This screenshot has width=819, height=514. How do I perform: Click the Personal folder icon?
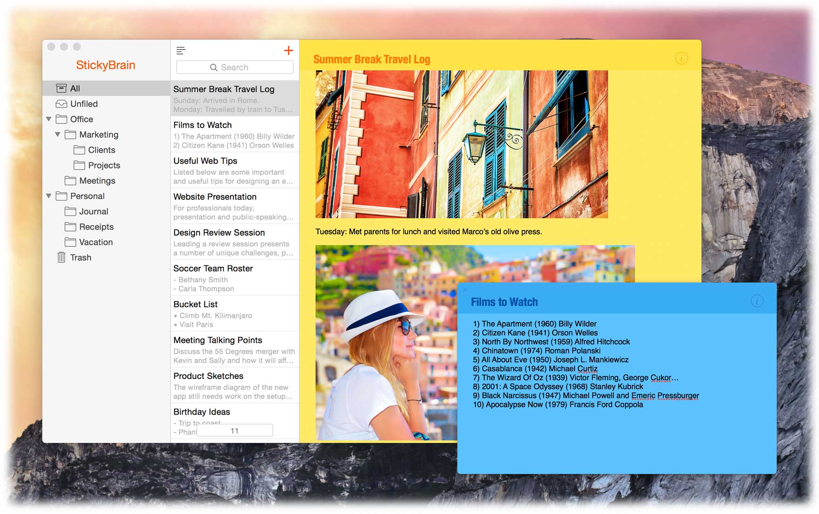click(x=61, y=196)
